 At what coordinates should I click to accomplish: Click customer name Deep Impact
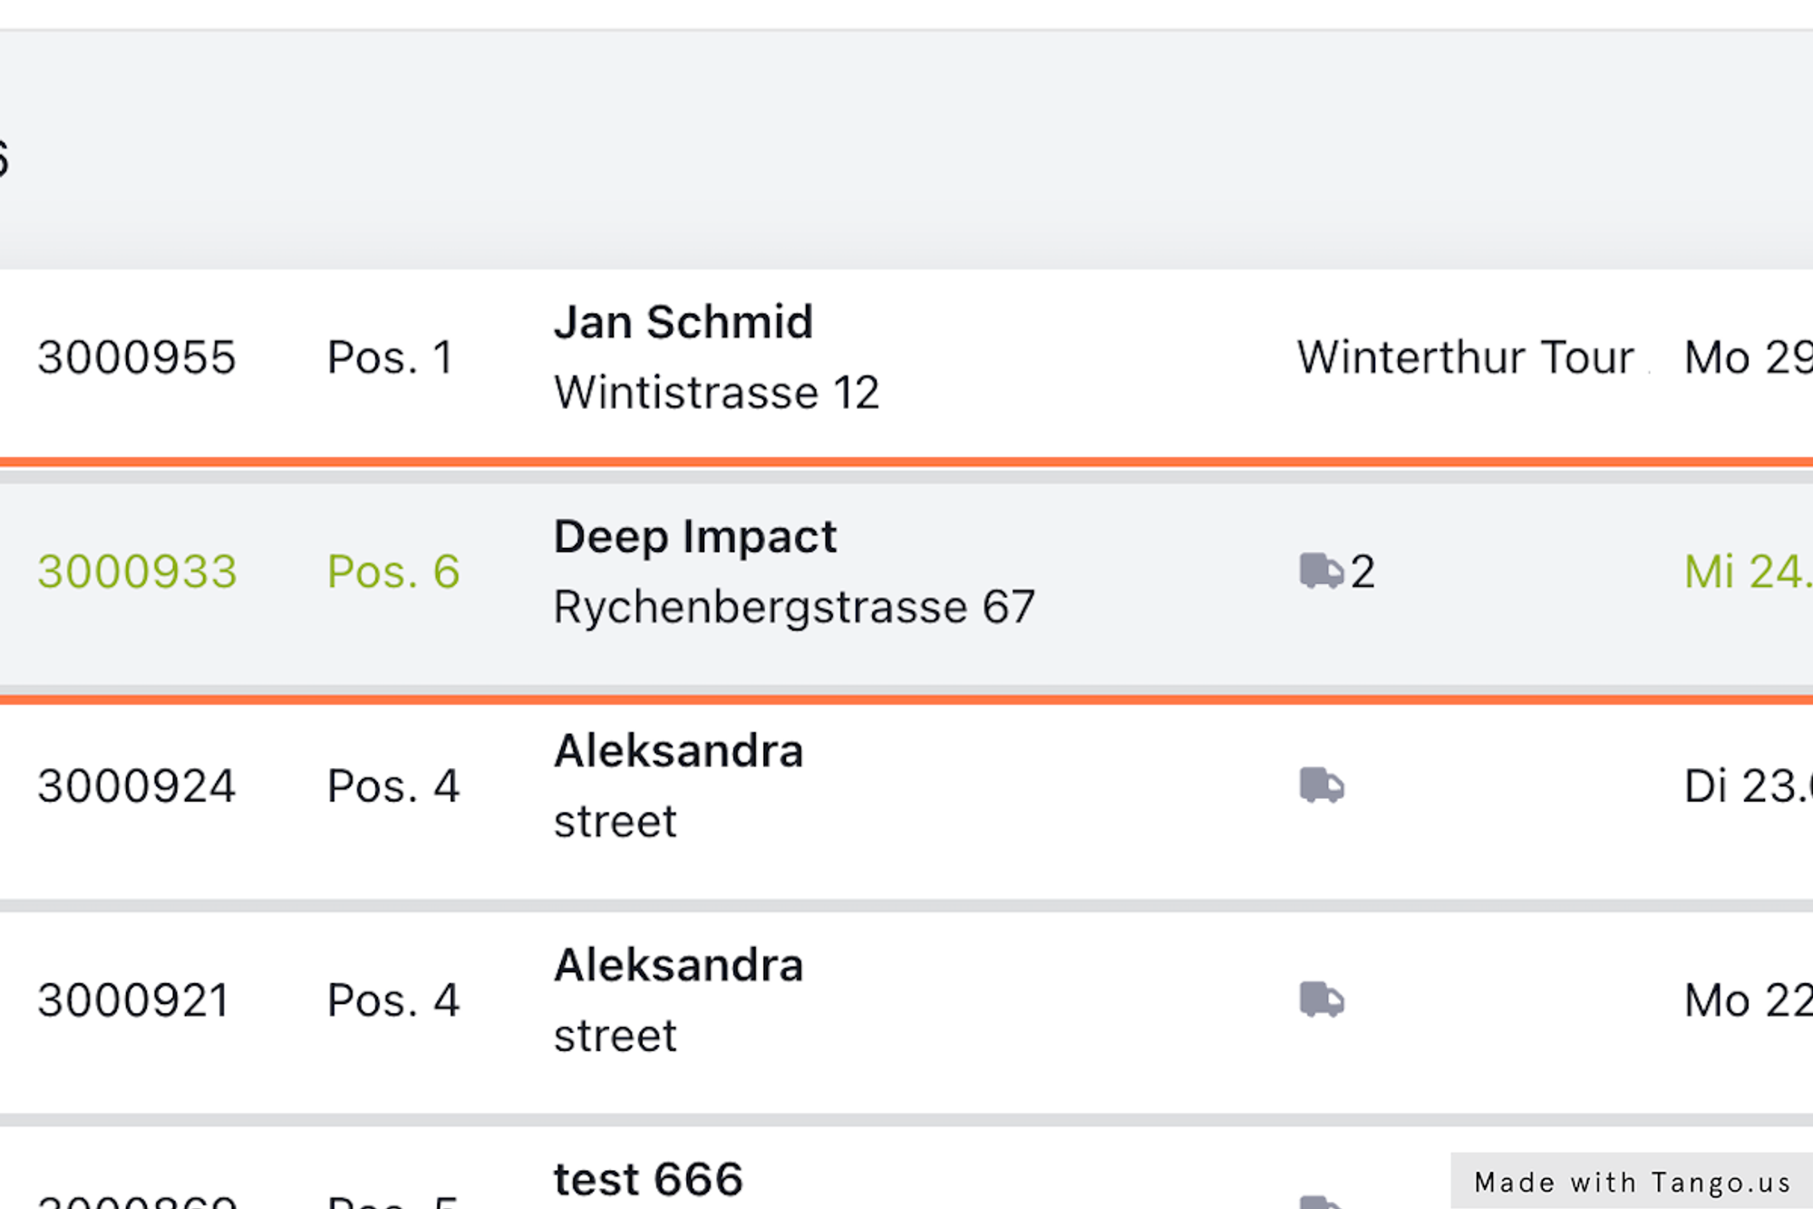pyautogui.click(x=695, y=536)
